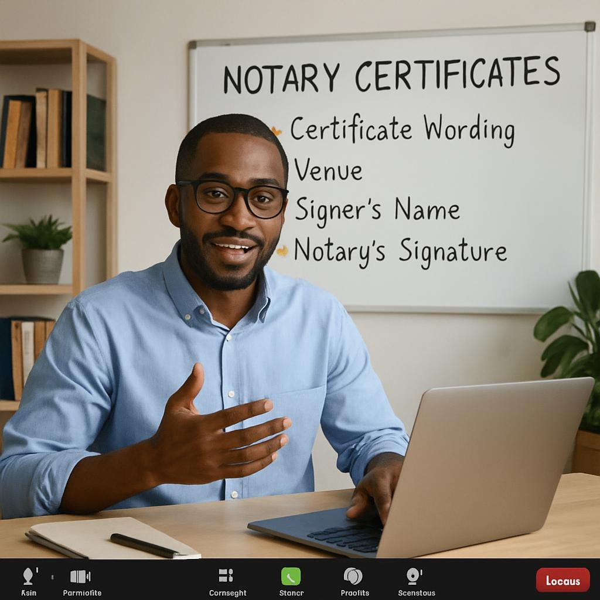Click the Asin text label
The height and width of the screenshot is (600, 600).
[x=29, y=593]
